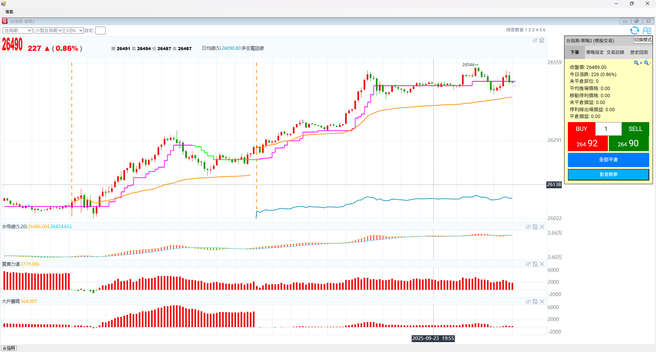Zoom in with the magnifier plus icon
The image size is (656, 352).
click(x=637, y=63)
